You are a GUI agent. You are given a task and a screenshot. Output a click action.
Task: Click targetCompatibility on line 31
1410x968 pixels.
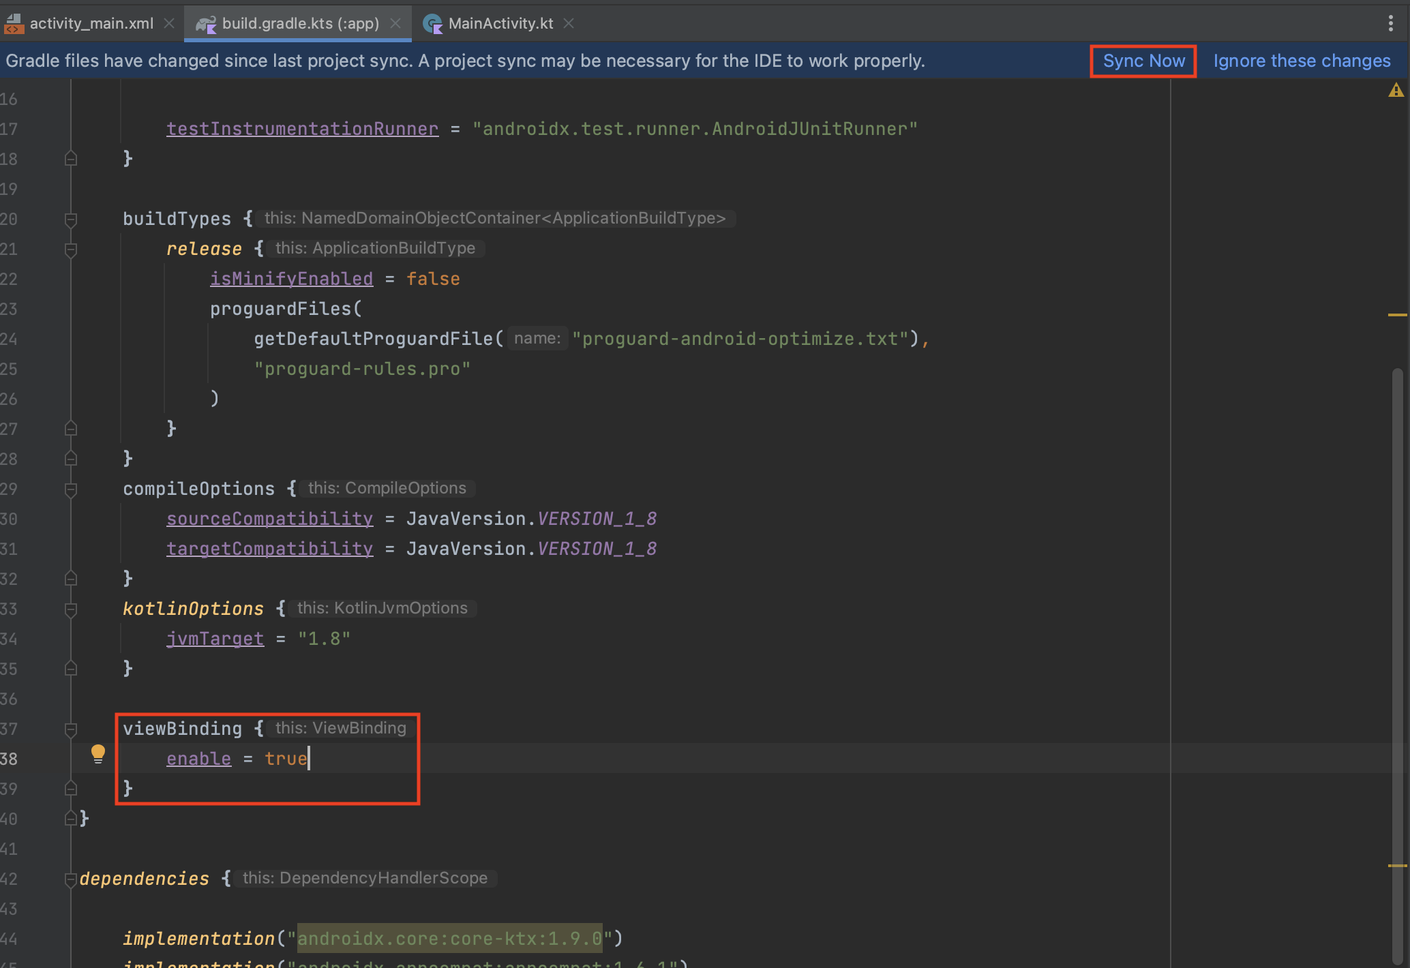coord(269,549)
